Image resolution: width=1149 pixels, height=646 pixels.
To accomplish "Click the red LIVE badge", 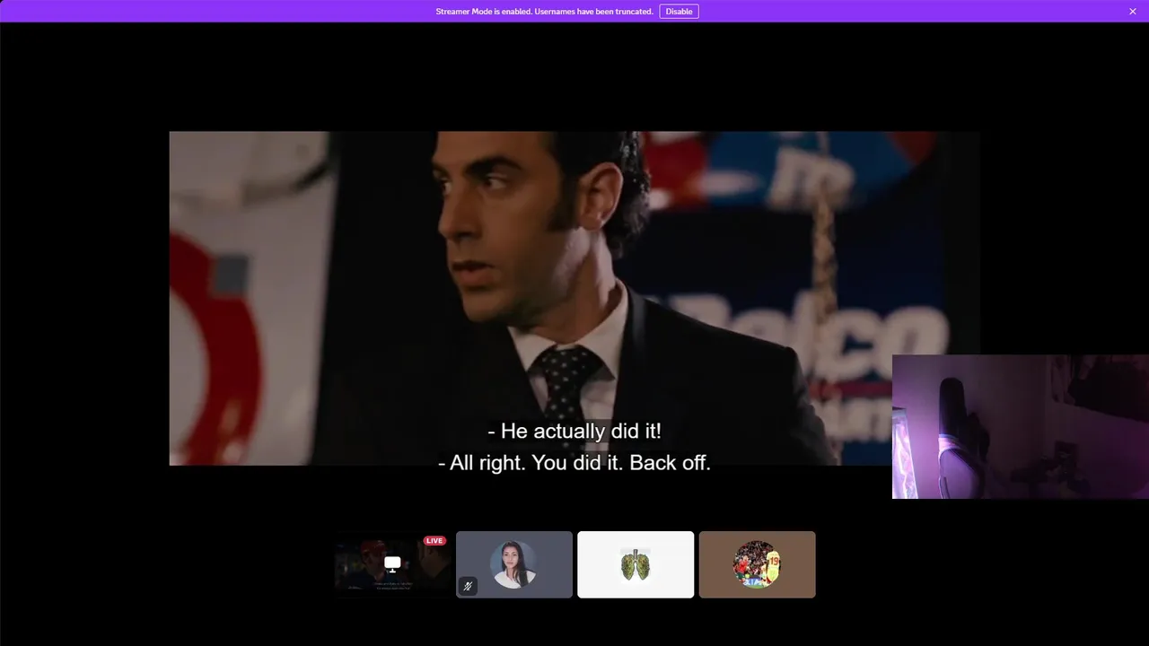I will (x=434, y=541).
